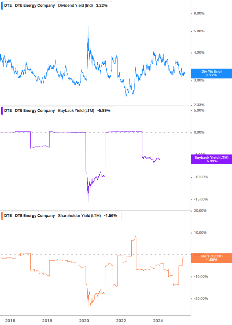The width and height of the screenshot is (232, 325).
Task: Click the orange Shr Yld (LTM) -1.56% axis tag
Action: click(x=212, y=258)
